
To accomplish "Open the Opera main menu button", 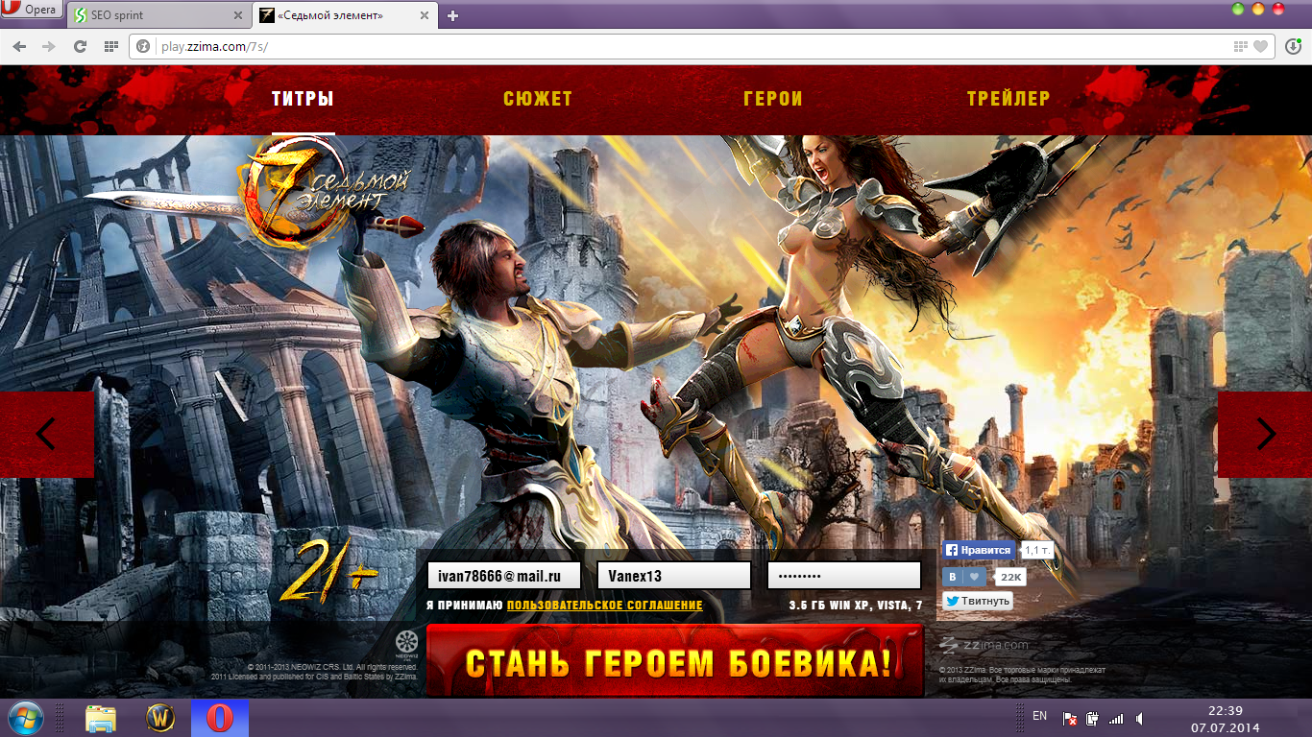I will [x=31, y=11].
